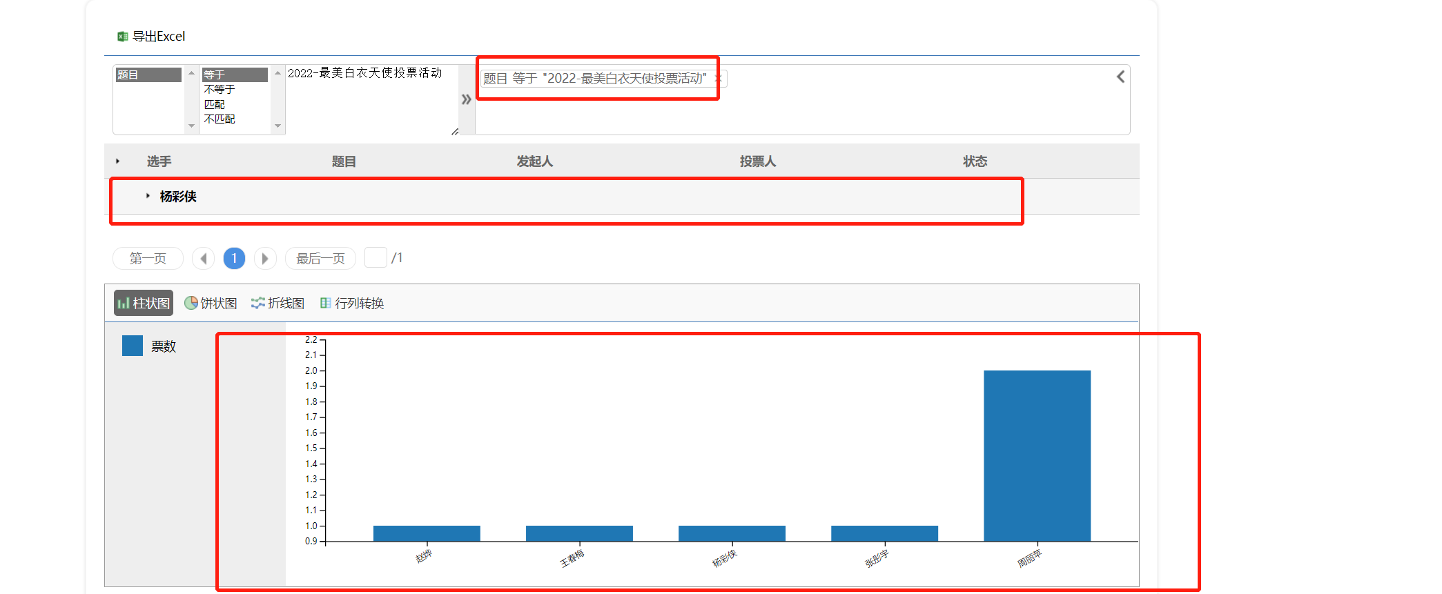Click the field list scroll-up arrow
1442x594 pixels.
pyautogui.click(x=191, y=72)
